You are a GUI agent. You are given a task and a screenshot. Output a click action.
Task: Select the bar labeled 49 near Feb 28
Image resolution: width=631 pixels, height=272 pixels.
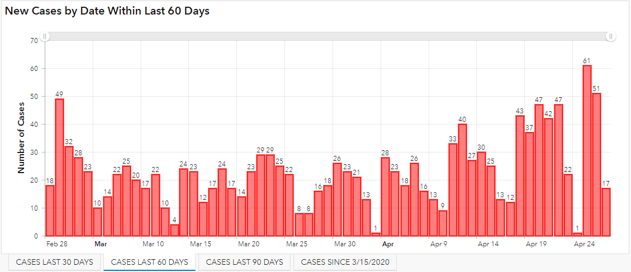point(59,168)
